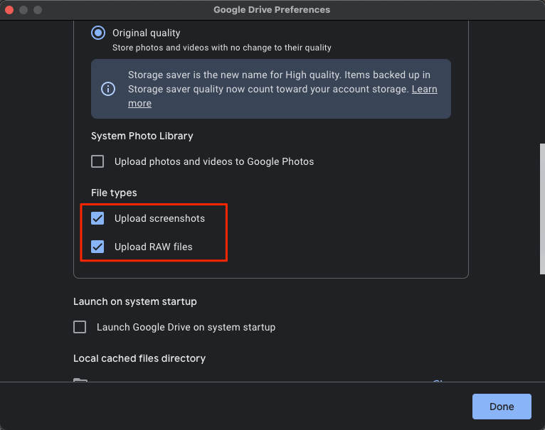Click the Launch on system startup heading
This screenshot has width=545, height=430.
click(135, 301)
